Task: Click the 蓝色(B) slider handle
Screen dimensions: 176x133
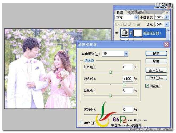Action: 110,95
